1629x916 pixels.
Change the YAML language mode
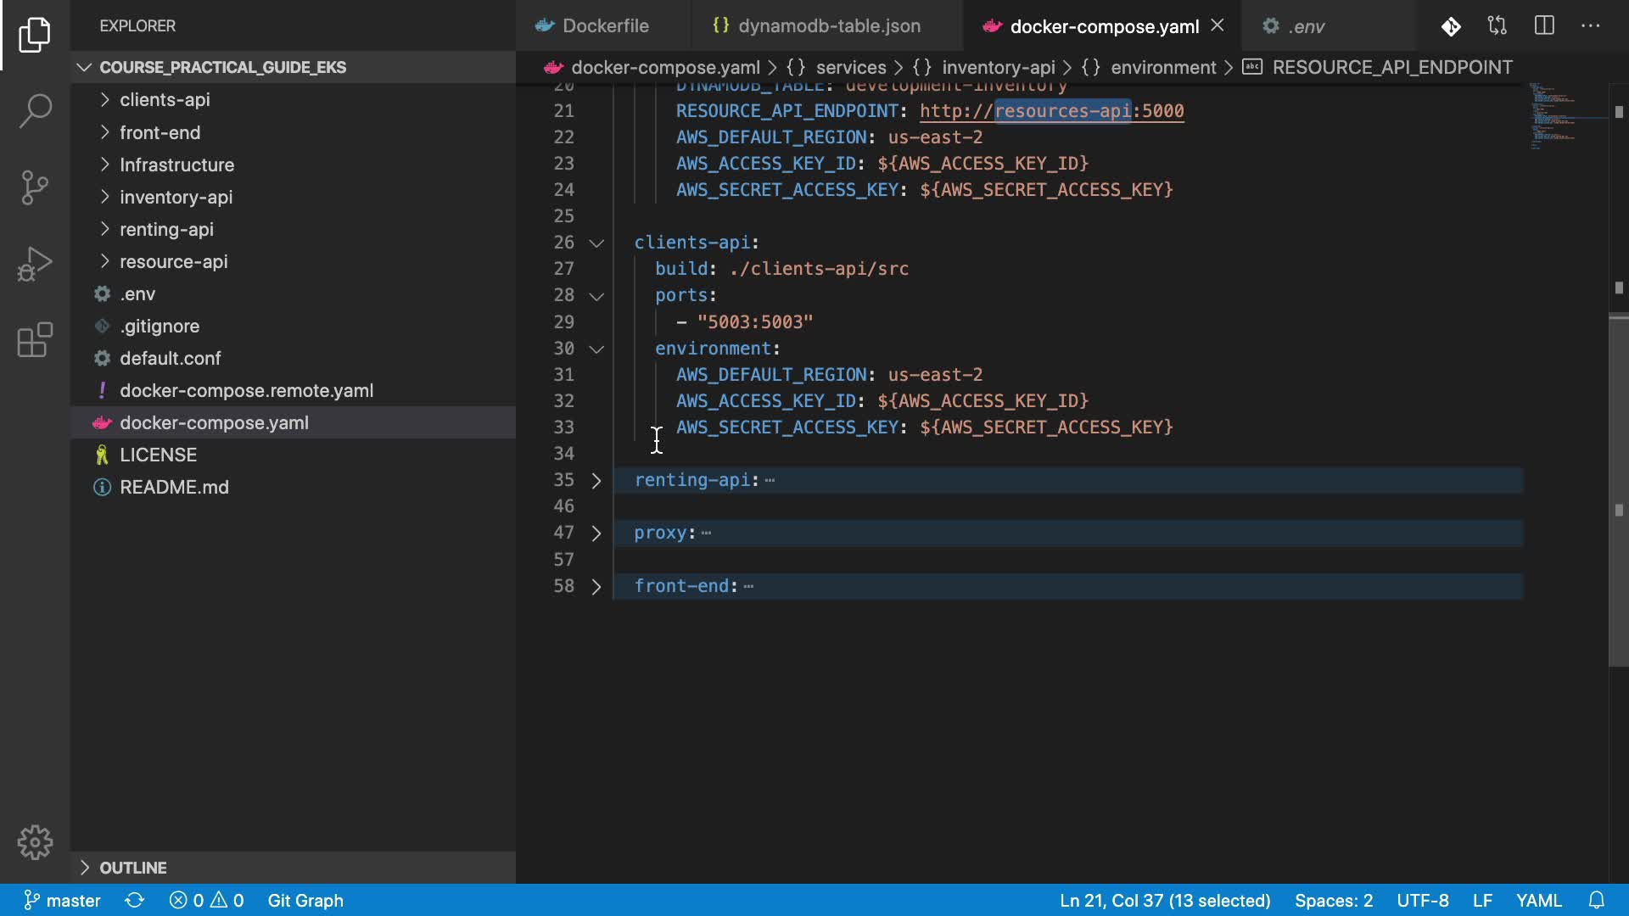(x=1538, y=900)
